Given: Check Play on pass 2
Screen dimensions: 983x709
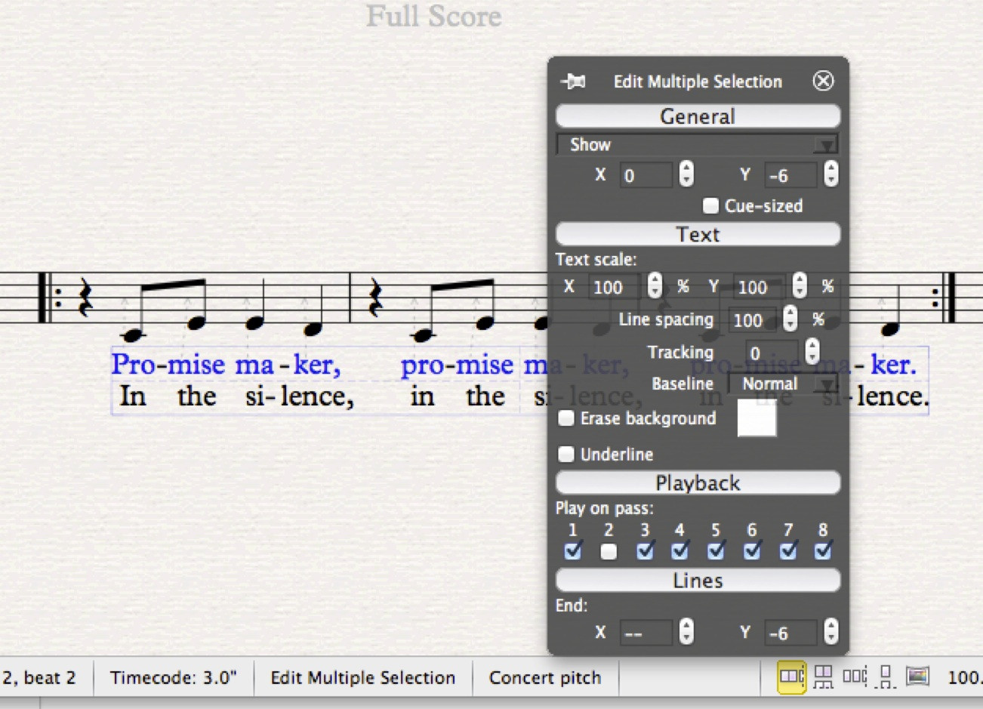Looking at the screenshot, I should click(x=609, y=552).
